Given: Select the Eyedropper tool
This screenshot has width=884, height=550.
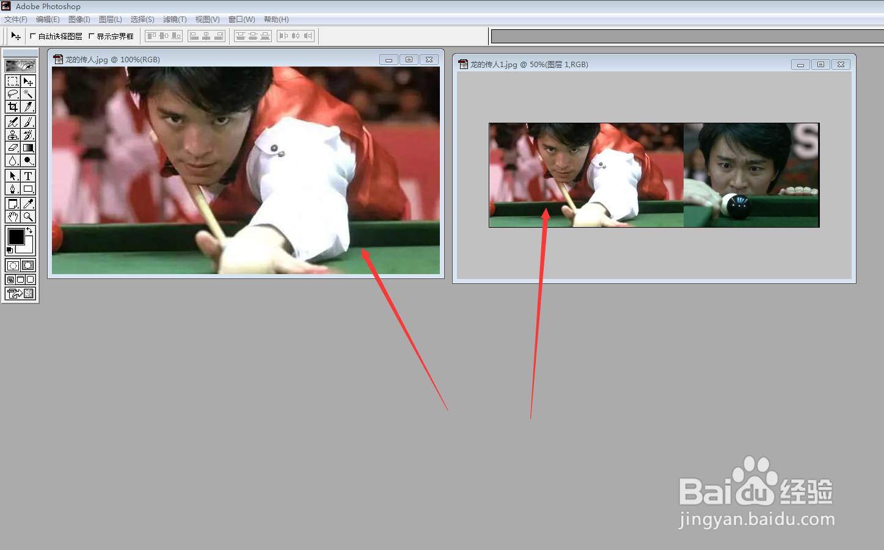Looking at the screenshot, I should (28, 204).
